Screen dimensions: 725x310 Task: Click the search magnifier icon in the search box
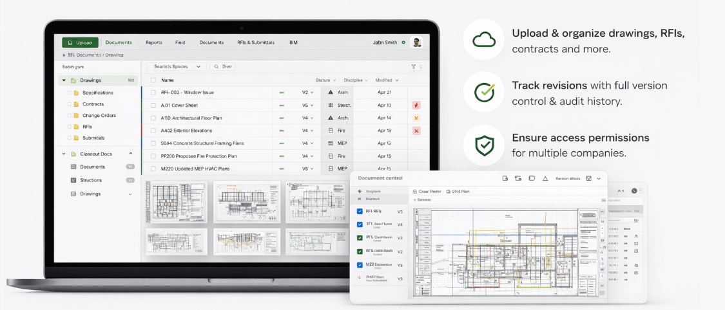(x=216, y=67)
